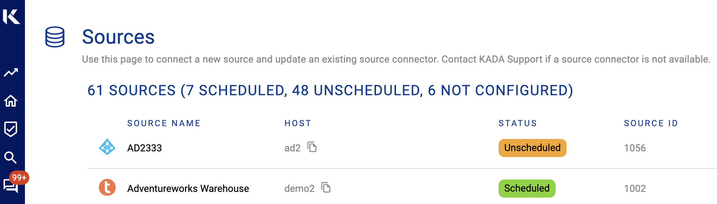Image resolution: width=717 pixels, height=204 pixels.
Task: Open the Adventureworks Warehouse source
Action: tap(188, 188)
